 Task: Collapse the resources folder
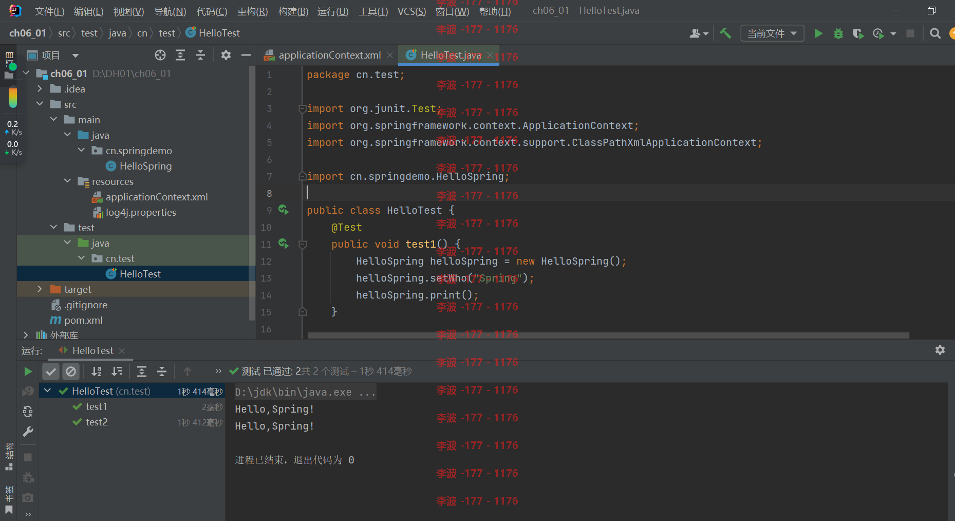(x=67, y=181)
